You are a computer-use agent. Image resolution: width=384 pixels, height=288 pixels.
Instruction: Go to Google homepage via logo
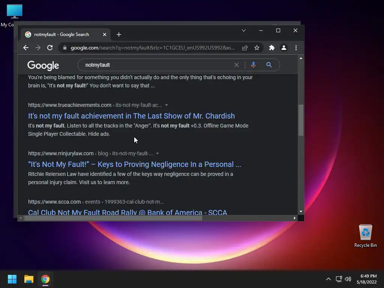(x=43, y=65)
